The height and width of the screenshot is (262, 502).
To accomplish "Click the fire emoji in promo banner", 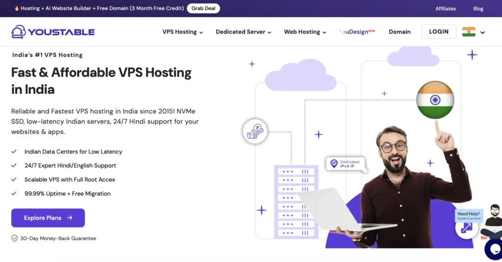I will [x=17, y=8].
